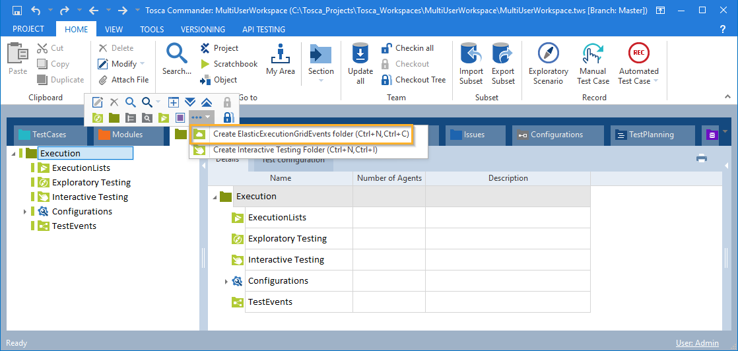Click the print icon above the table
Screen dimensions: 738x351
(x=702, y=158)
